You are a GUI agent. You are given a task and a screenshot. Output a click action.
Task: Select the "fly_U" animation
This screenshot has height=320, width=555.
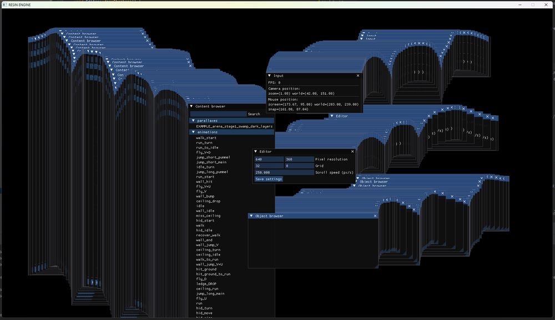[201, 298]
